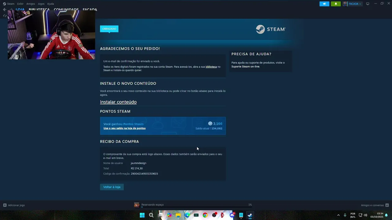
Task: Click the Steam points coin icon
Action: (210, 123)
